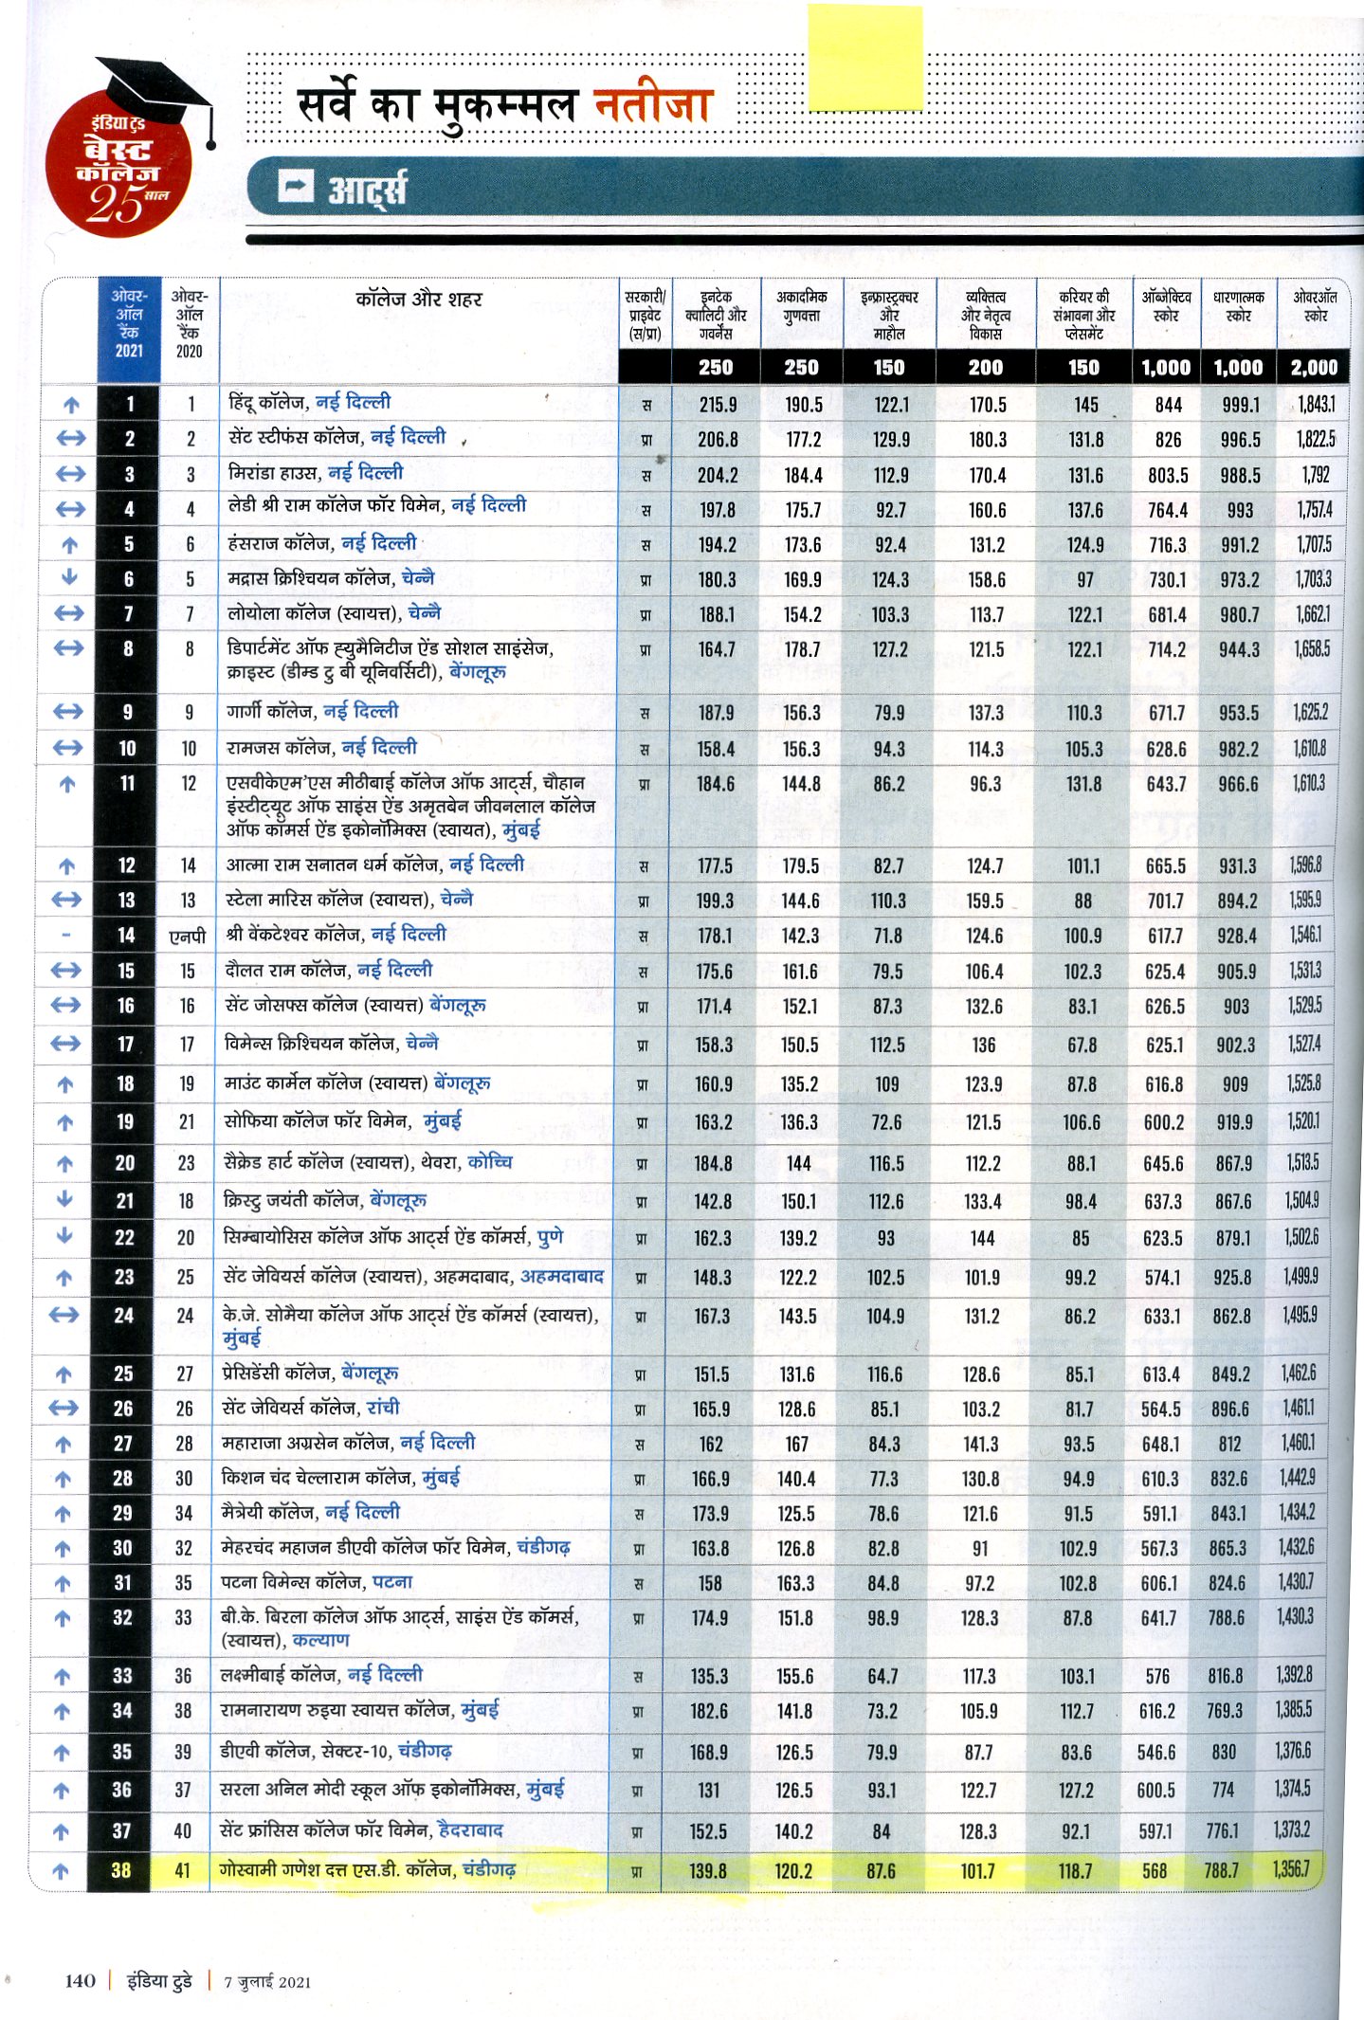
Task: Click the sideways arrow for स्टेला मारिस कॉलेज
Action: [x=66, y=899]
